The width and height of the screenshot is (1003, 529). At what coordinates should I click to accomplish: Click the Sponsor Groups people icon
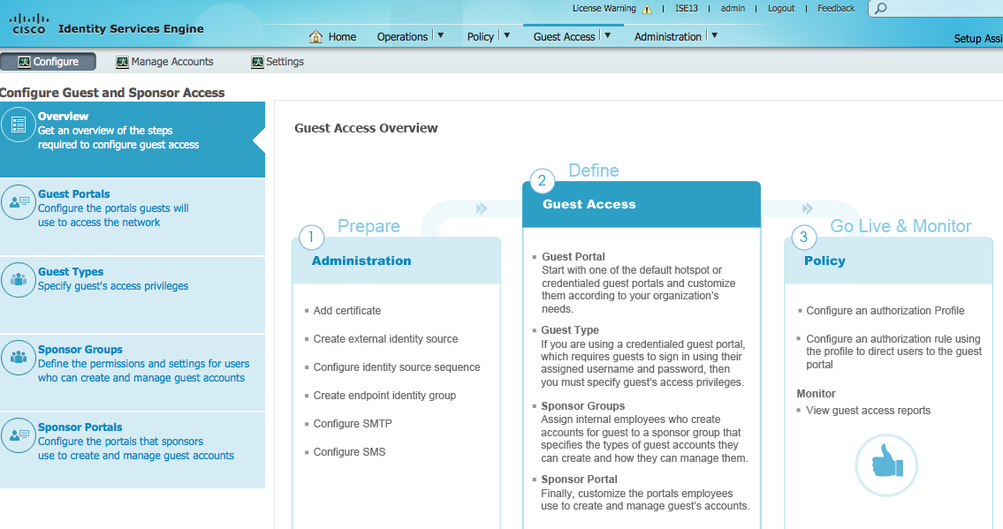point(19,358)
